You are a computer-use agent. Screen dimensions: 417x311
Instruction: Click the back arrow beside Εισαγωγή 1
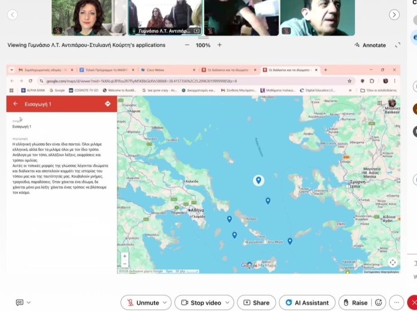tap(15, 104)
